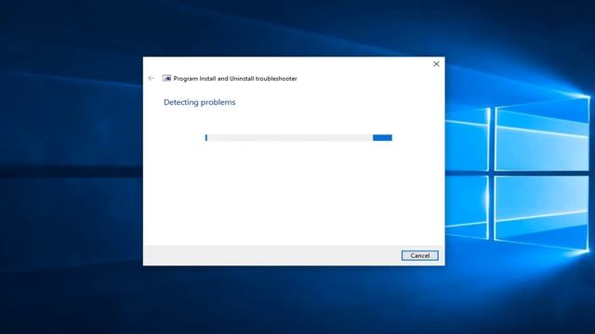
Task: Click 'Program Install and Uninstall troubleshooter' title
Action: click(235, 78)
